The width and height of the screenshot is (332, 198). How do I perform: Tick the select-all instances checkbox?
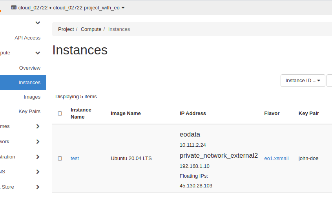click(60, 113)
